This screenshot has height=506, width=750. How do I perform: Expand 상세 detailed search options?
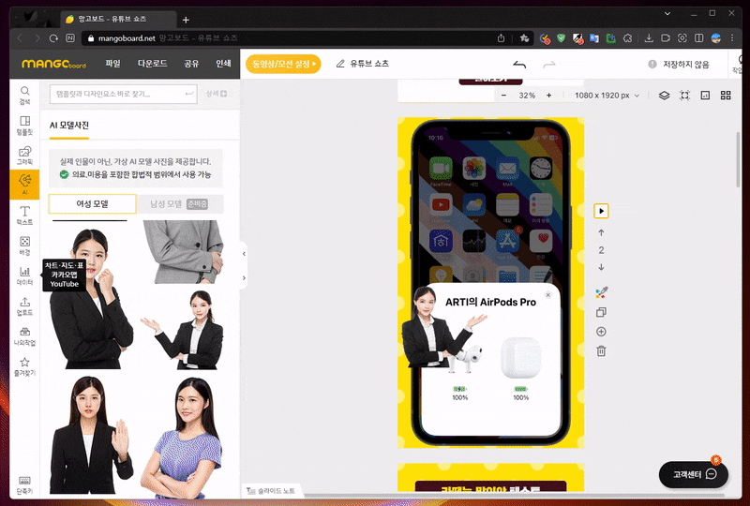point(217,94)
